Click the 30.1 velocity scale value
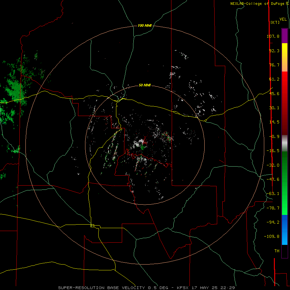Screen dimensions: 290x290 point(274,108)
